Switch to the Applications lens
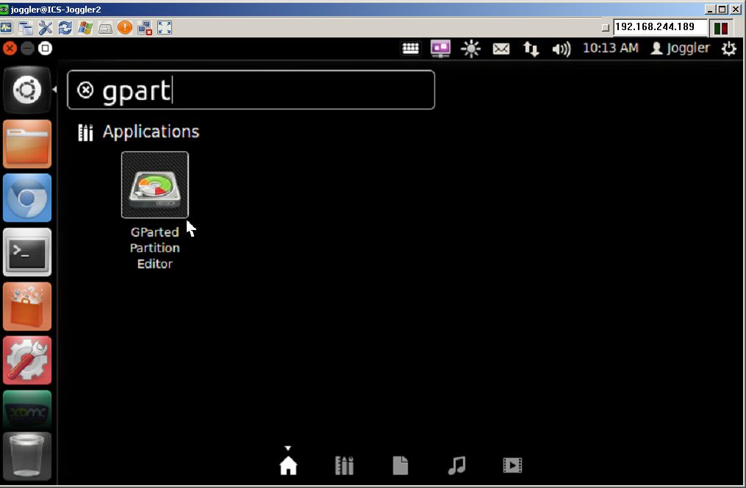The width and height of the screenshot is (746, 488). (x=345, y=465)
